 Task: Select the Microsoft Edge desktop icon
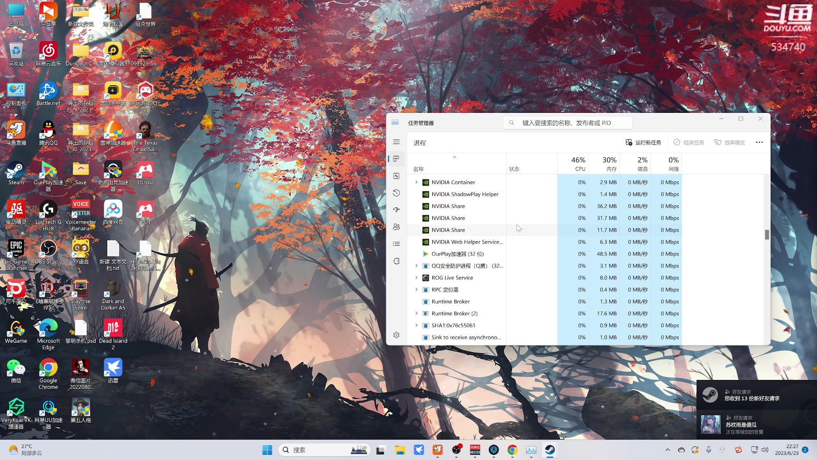pyautogui.click(x=49, y=334)
